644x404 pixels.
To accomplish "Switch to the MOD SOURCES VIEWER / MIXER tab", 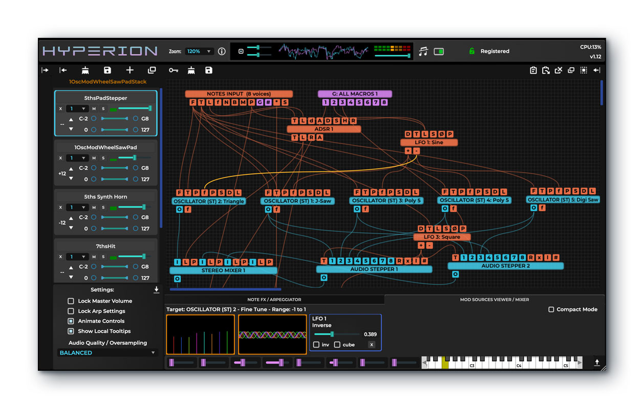I will 495,299.
